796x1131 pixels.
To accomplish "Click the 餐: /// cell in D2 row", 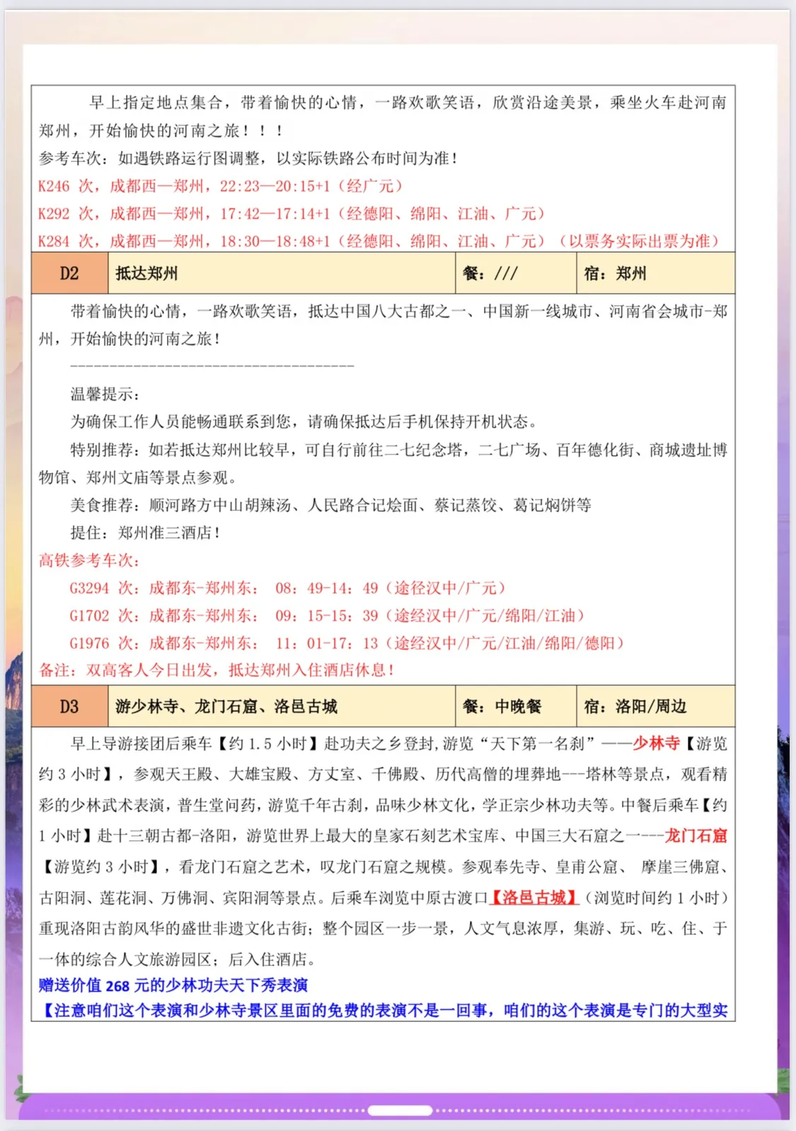I will (x=516, y=273).
